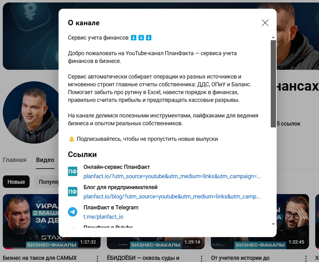The height and width of the screenshot is (262, 319).
Task: Open the Видео tab
Action: pos(45,160)
